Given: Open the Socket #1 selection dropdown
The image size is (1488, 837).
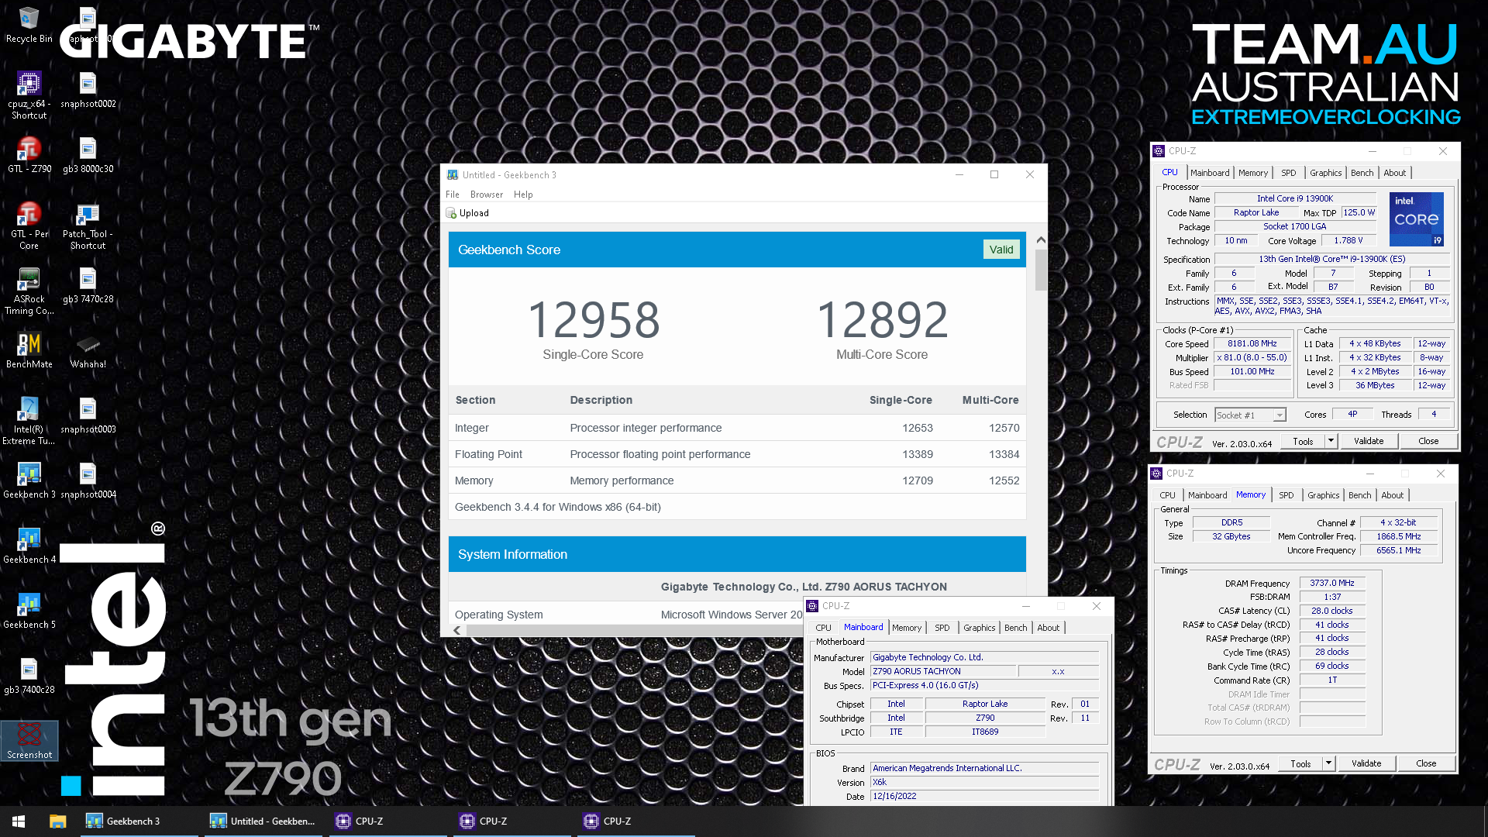Looking at the screenshot, I should click(1250, 415).
